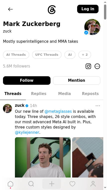
Task: Open Search from the bottom navigation
Action: 31,184
